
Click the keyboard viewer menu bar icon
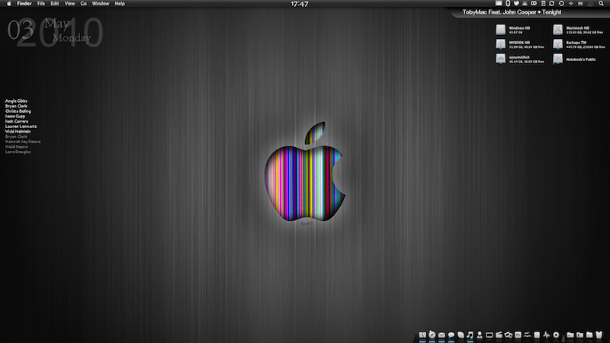499,4
